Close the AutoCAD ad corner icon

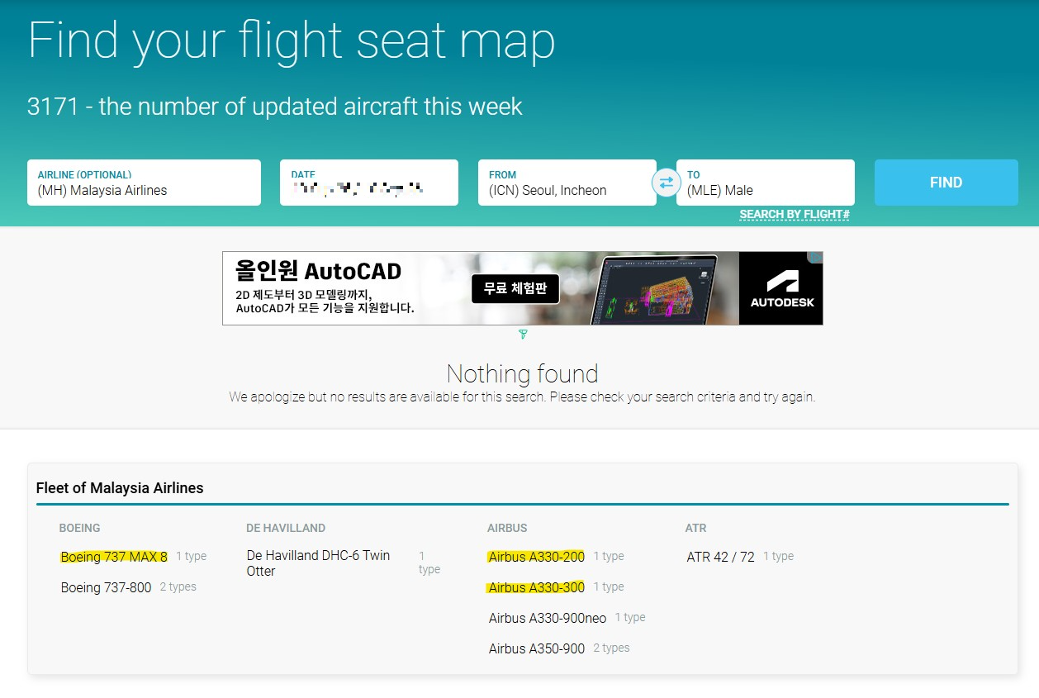coord(815,259)
